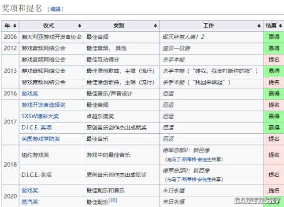Image resolution: width=284 pixels, height=207 pixels.
Task: Select the 纽约游戏奖 cell
Action: point(51,155)
